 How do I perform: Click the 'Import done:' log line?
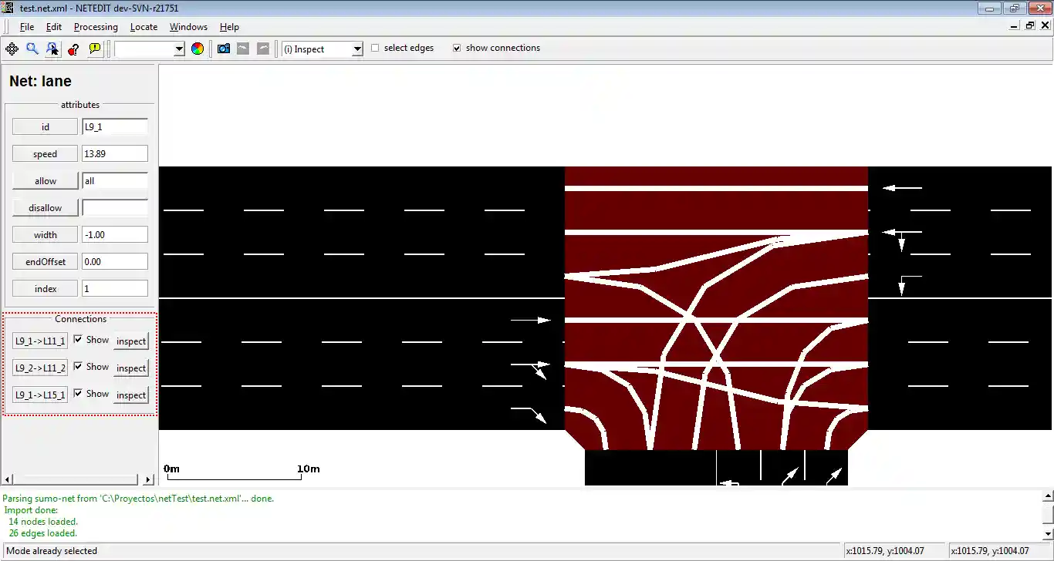[x=31, y=510]
